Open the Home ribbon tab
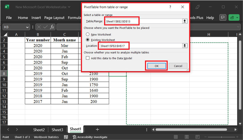 pyautogui.click(x=23, y=18)
